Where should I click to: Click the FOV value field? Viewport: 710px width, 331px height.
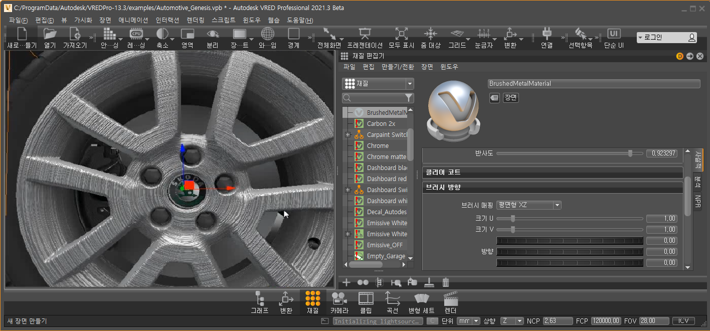[655, 321]
